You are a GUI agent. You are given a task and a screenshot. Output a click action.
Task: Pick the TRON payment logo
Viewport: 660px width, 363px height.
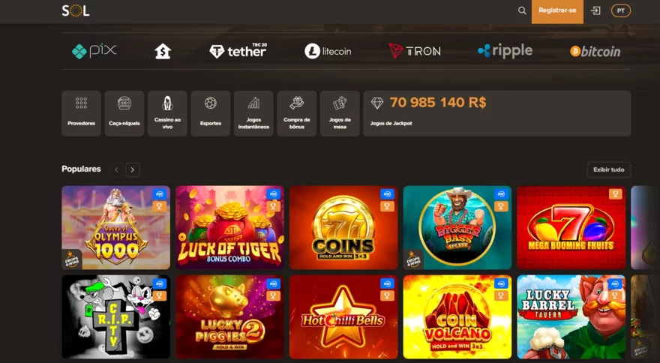coord(415,51)
